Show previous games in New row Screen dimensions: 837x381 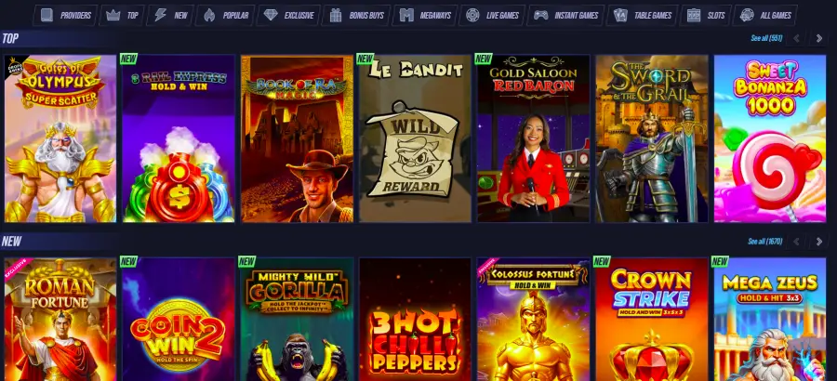pos(797,242)
